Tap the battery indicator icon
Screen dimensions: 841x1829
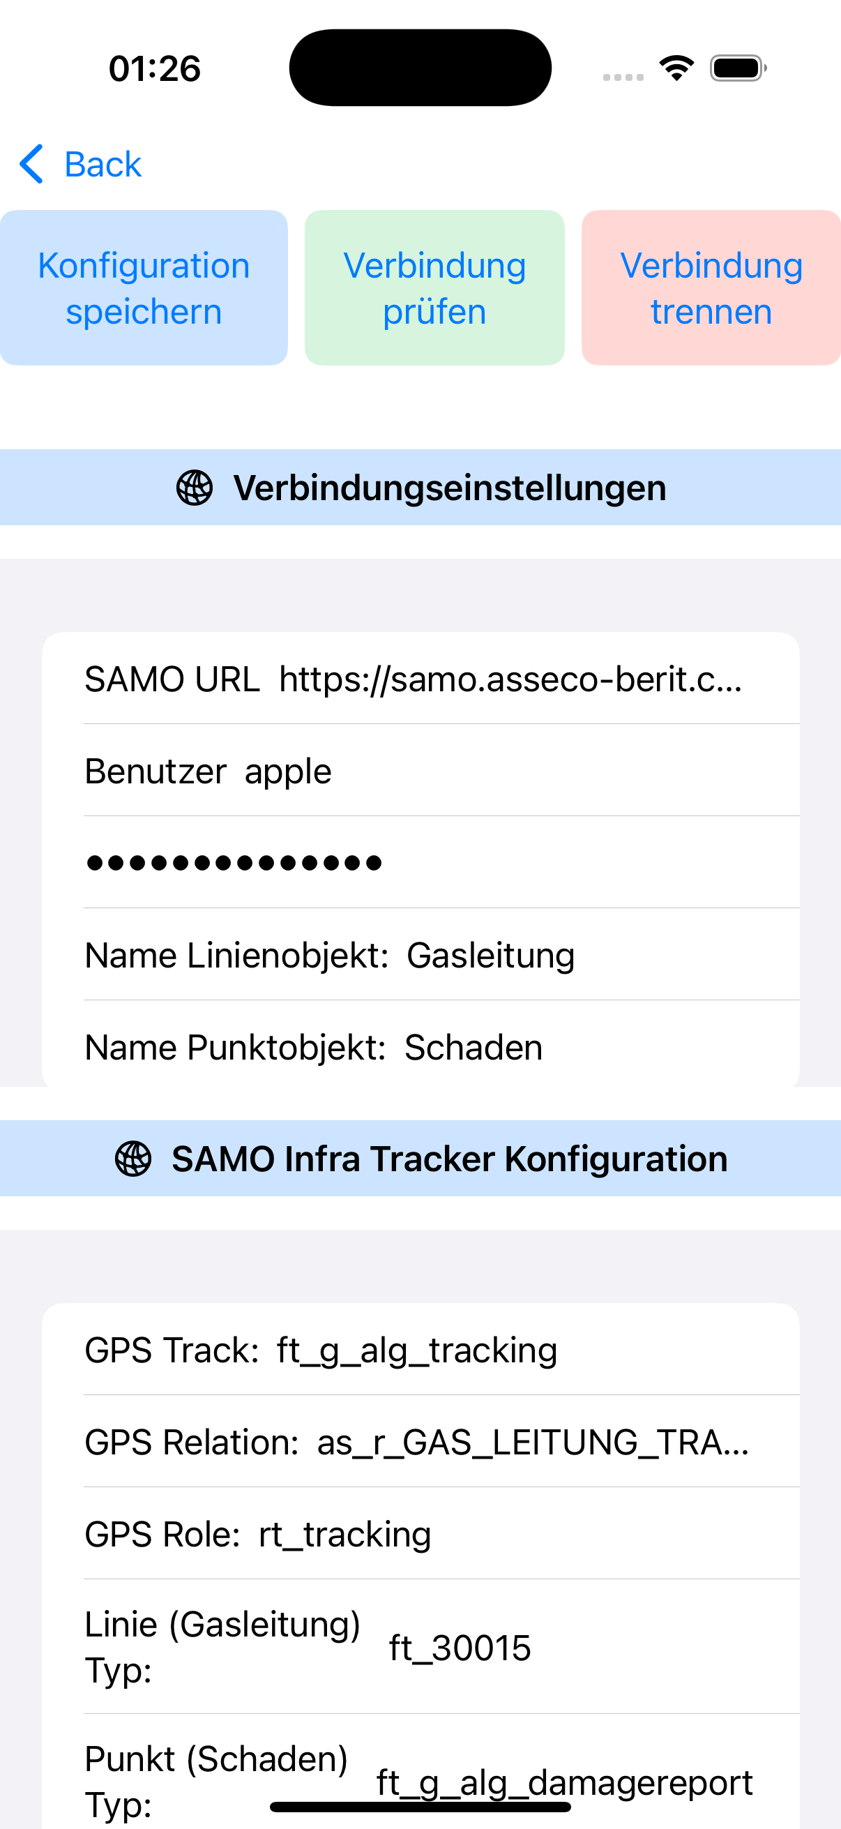point(734,68)
